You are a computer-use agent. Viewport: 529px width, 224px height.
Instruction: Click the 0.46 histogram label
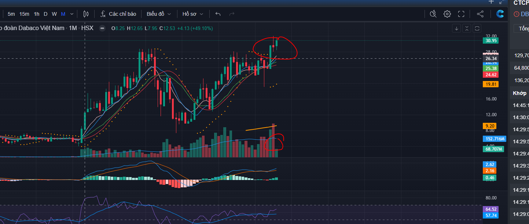[x=490, y=178]
